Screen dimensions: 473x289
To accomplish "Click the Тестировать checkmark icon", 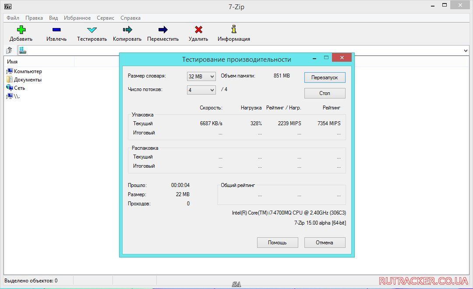I will coord(92,30).
